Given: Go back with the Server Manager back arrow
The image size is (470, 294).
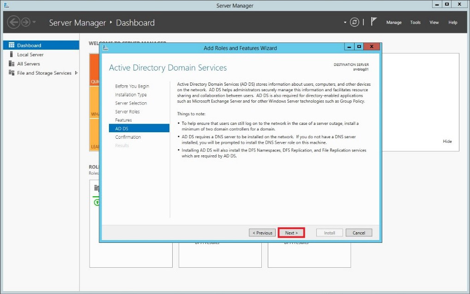Looking at the screenshot, I should (x=13, y=22).
